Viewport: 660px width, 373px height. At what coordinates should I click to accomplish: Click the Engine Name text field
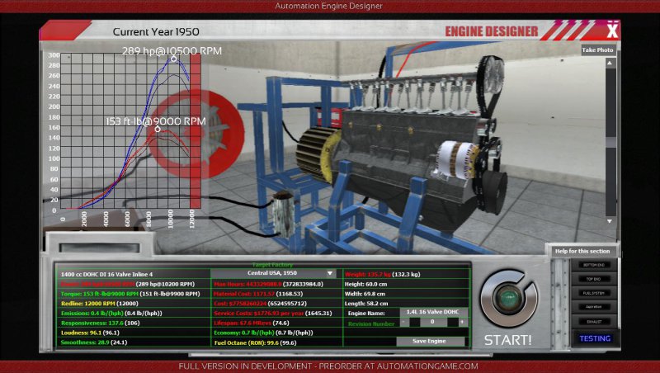coord(433,313)
